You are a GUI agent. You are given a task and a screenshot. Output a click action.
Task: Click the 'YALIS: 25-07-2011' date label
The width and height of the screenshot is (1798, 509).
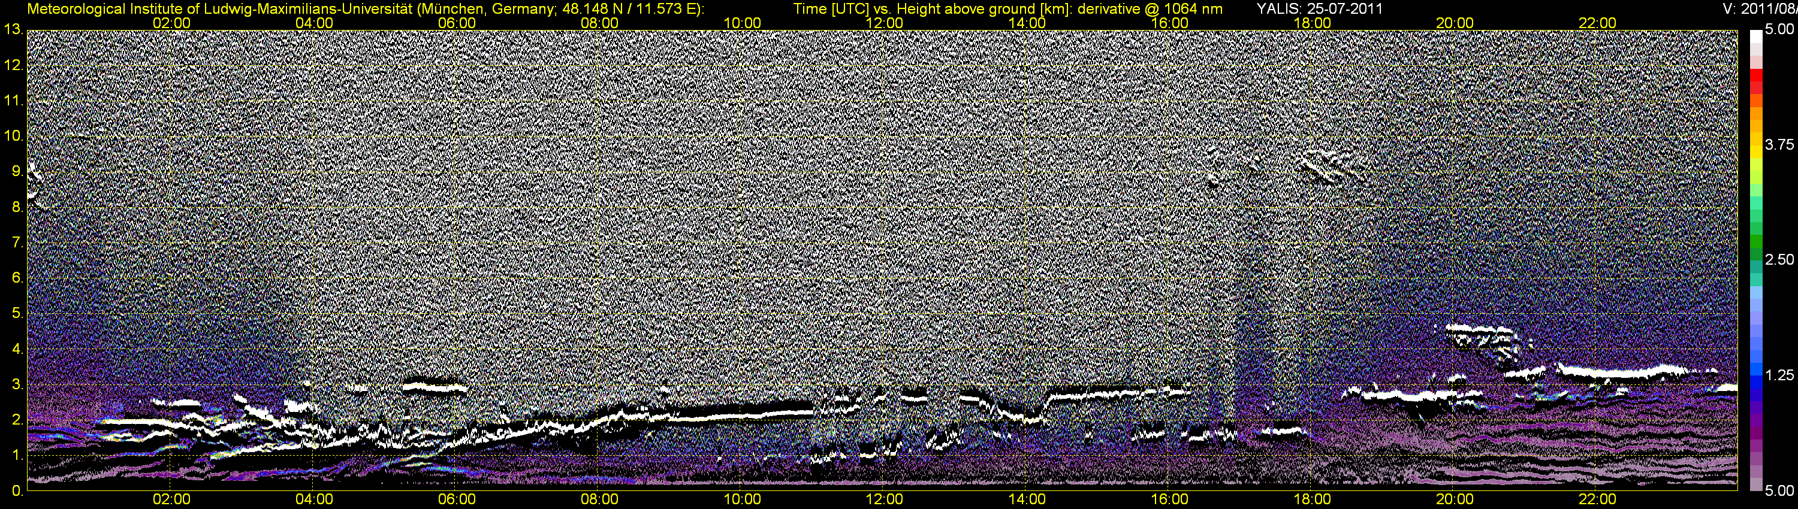1319,9
